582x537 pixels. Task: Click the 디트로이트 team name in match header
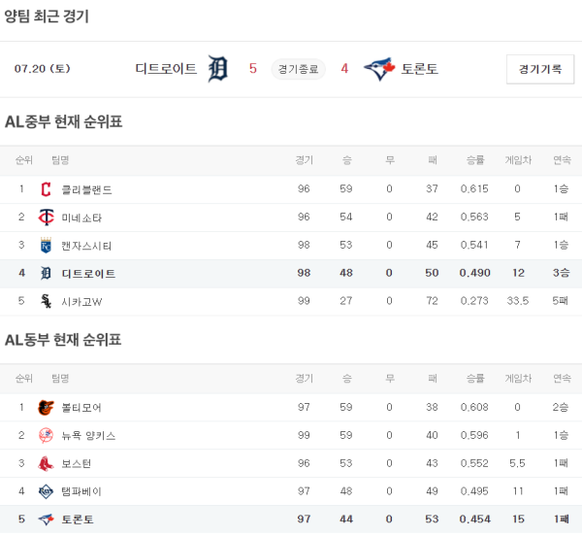pos(166,69)
